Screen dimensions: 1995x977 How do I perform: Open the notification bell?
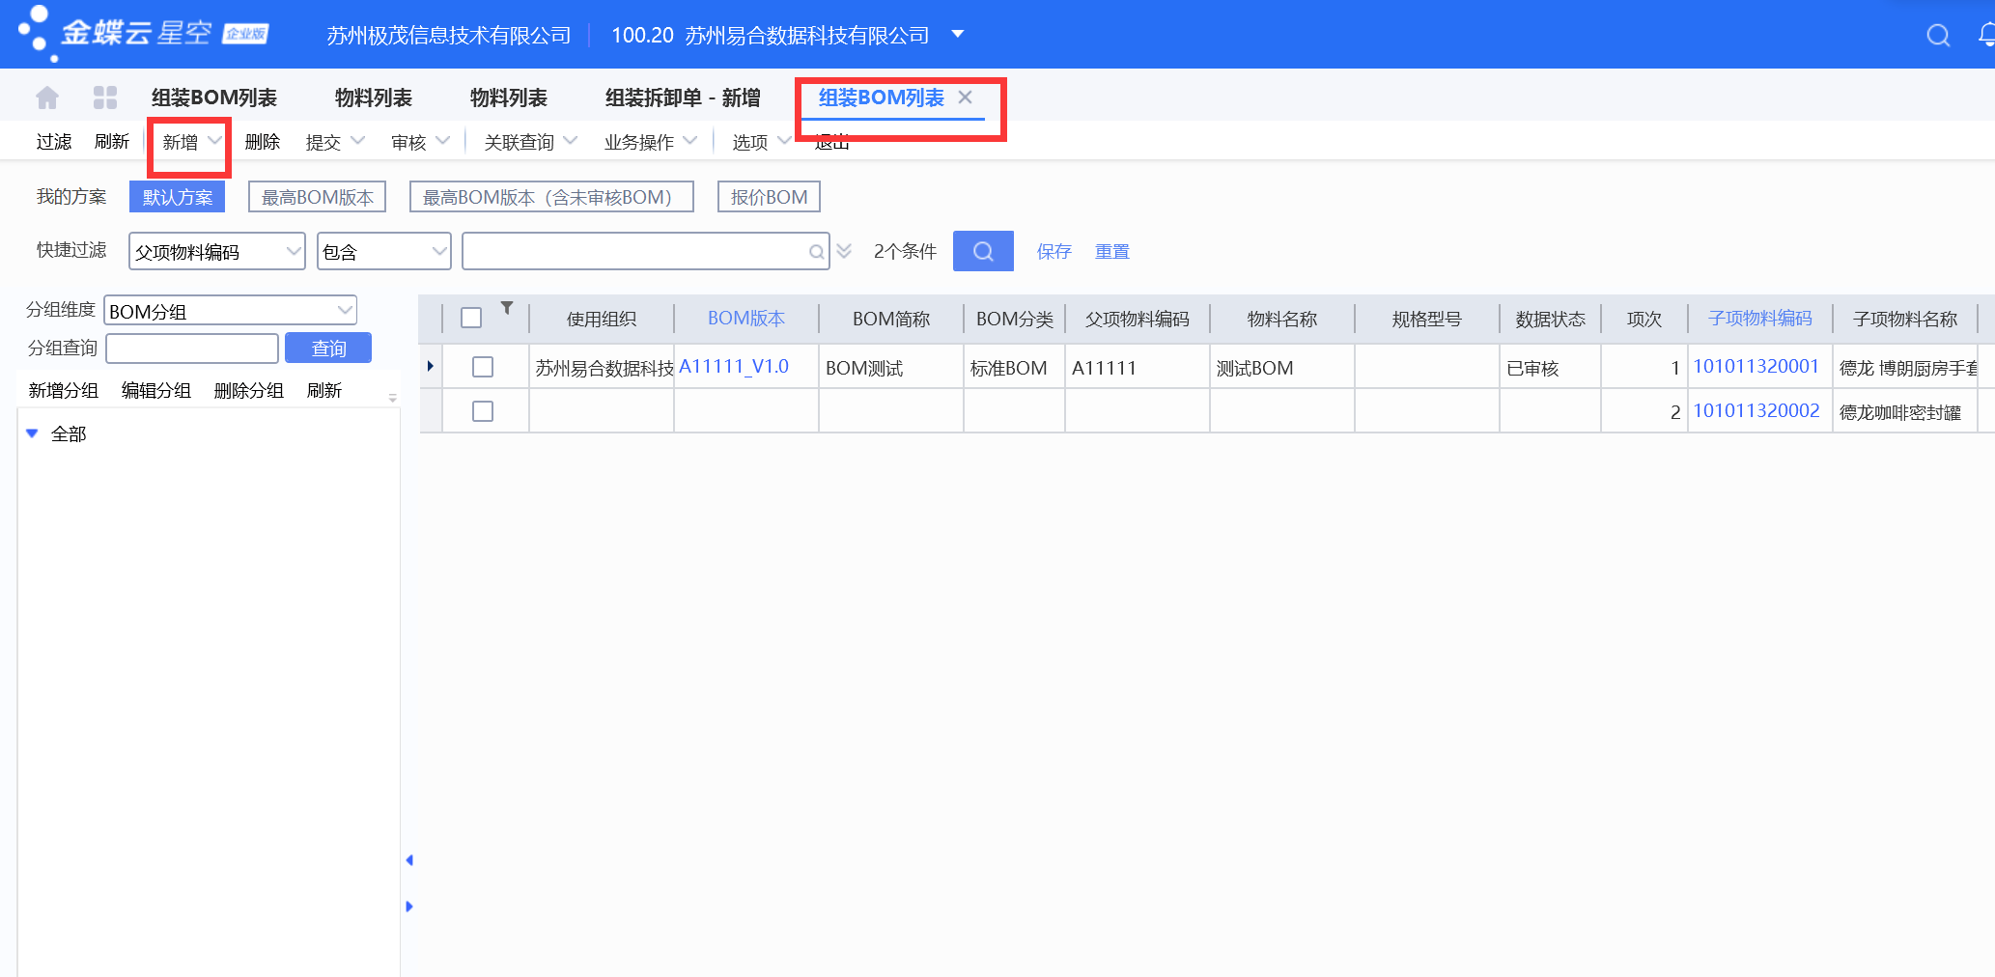(1986, 36)
